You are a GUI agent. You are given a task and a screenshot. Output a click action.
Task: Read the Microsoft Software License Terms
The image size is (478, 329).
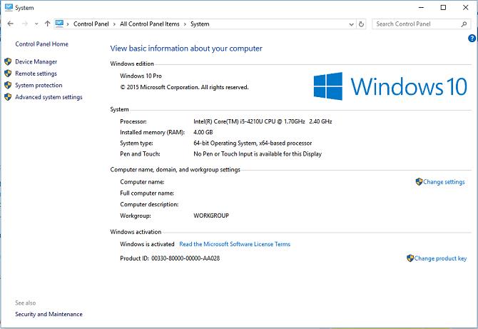[234, 244]
